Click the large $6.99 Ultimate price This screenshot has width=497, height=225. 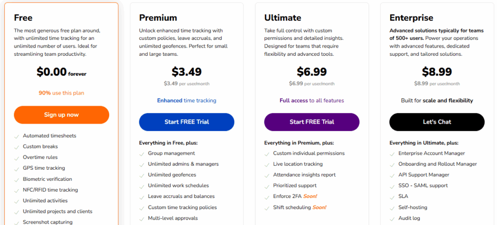(312, 72)
